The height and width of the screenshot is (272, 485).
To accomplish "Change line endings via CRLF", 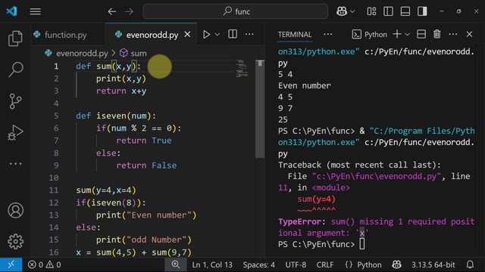I will tap(325, 264).
